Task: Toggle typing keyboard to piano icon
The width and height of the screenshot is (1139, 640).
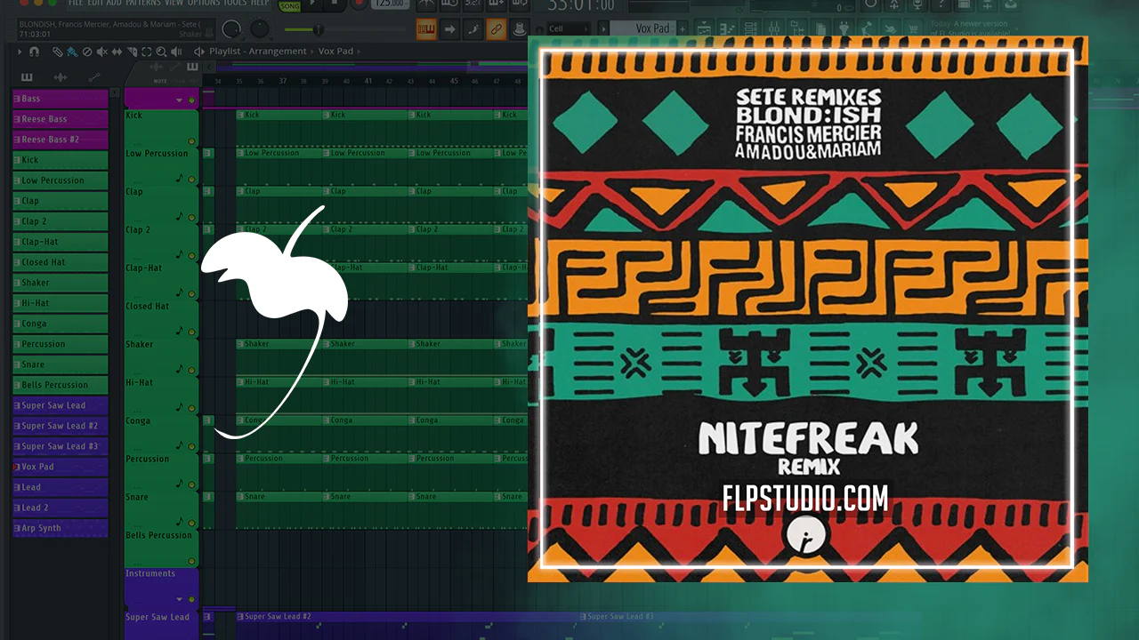Action: [426, 29]
